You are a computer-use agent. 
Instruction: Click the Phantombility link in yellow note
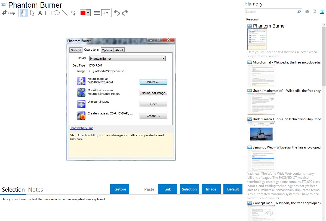pyautogui.click(x=88, y=135)
